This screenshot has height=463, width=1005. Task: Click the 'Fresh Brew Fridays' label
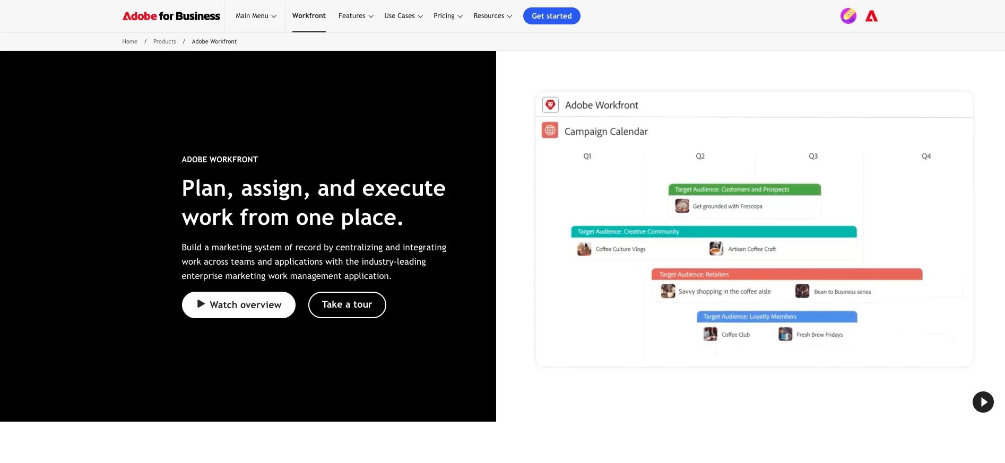820,335
